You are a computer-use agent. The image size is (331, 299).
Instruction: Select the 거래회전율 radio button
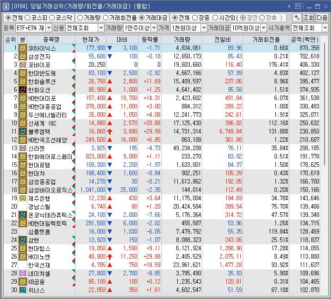(106, 18)
